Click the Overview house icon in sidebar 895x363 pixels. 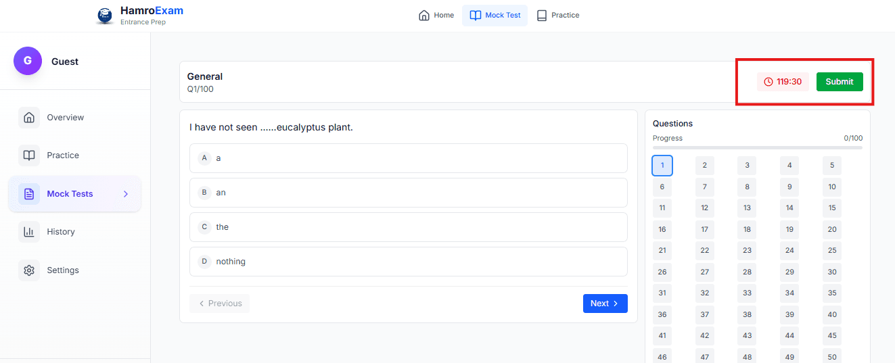click(x=29, y=118)
